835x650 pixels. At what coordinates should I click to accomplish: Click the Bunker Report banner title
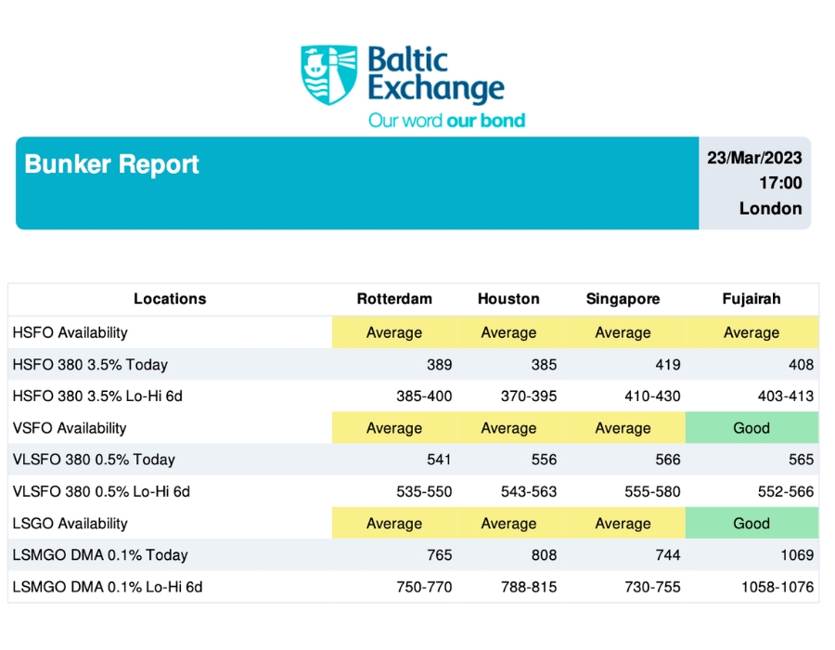pyautogui.click(x=111, y=164)
